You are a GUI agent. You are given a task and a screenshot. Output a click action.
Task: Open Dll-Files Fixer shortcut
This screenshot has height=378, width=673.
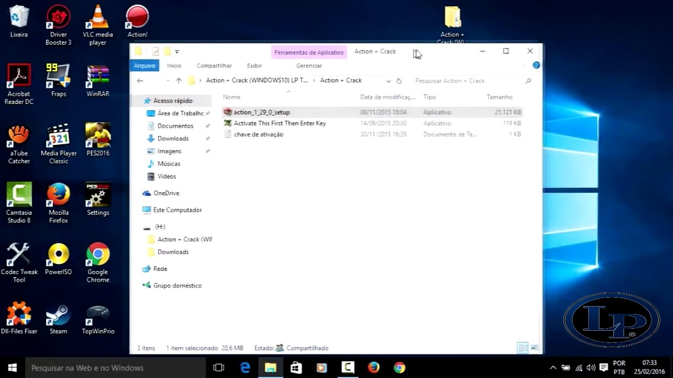pos(19,318)
